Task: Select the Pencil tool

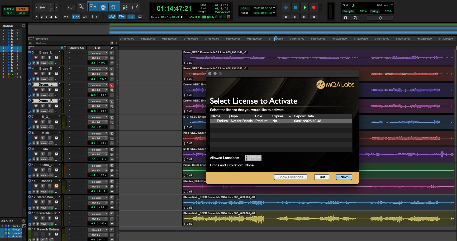Action: (x=135, y=7)
